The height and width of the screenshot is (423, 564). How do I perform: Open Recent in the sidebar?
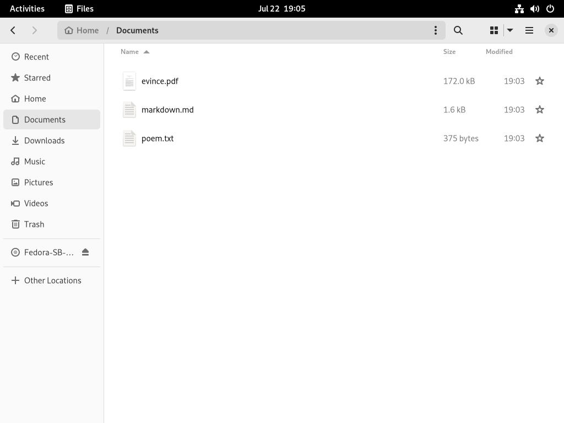click(x=52, y=57)
